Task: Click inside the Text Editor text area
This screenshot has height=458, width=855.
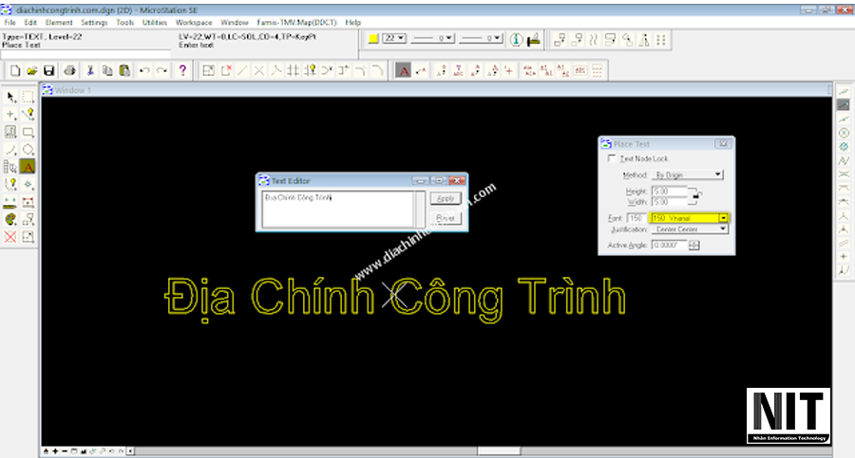Action: coord(337,210)
